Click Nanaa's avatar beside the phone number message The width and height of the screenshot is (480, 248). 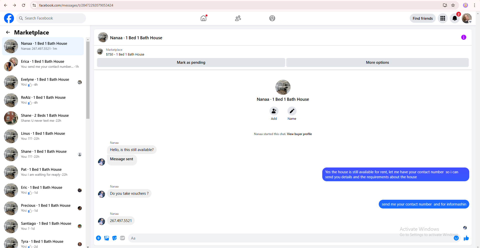coord(101,221)
